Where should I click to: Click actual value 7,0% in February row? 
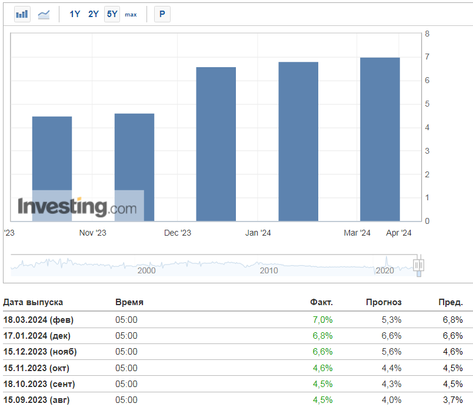(x=322, y=320)
